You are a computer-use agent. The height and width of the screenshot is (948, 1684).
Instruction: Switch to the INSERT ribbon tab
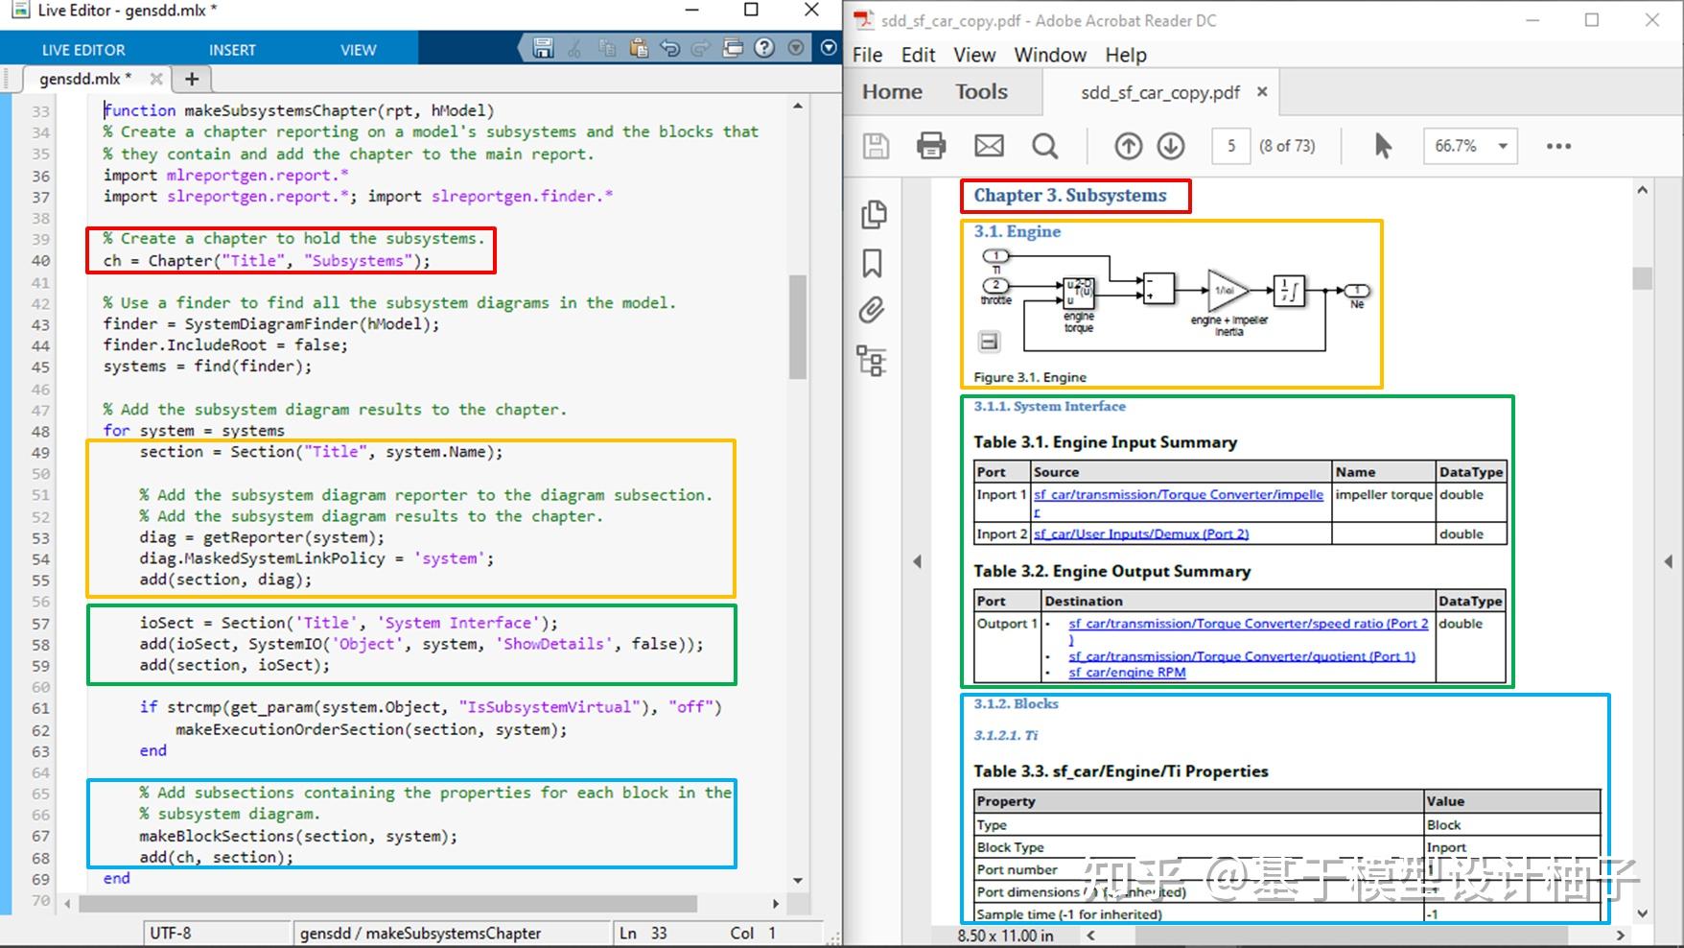tap(232, 50)
